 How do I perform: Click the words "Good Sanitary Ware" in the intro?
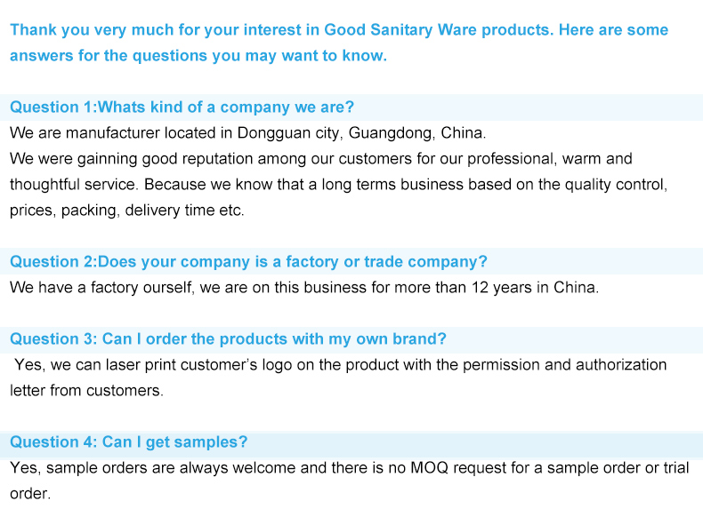(x=400, y=30)
